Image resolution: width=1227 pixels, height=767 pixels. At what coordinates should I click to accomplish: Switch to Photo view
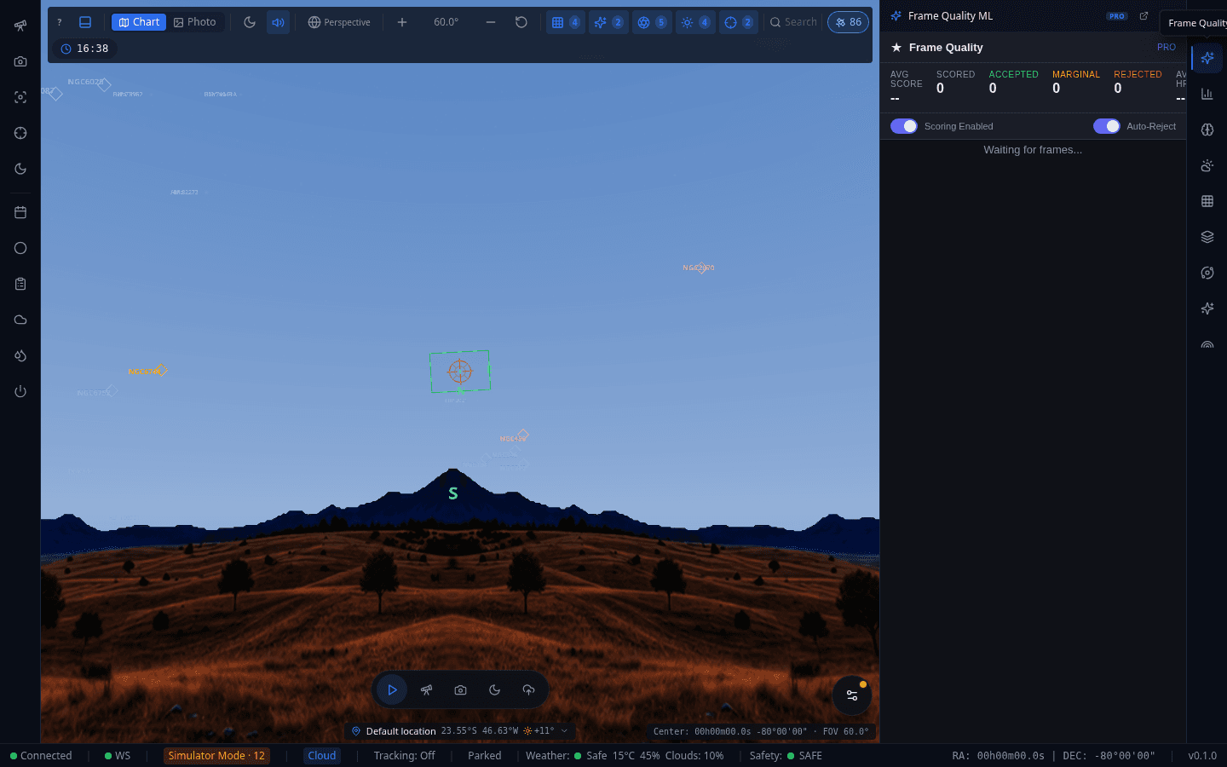tap(195, 22)
